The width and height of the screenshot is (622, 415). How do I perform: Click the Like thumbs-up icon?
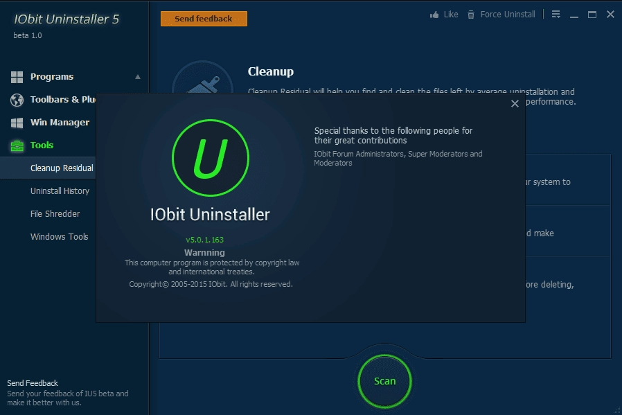434,15
